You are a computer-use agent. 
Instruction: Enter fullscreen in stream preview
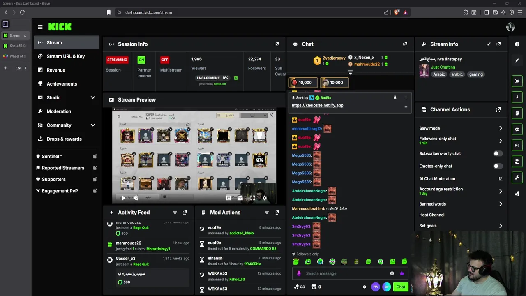pyautogui.click(x=252, y=198)
